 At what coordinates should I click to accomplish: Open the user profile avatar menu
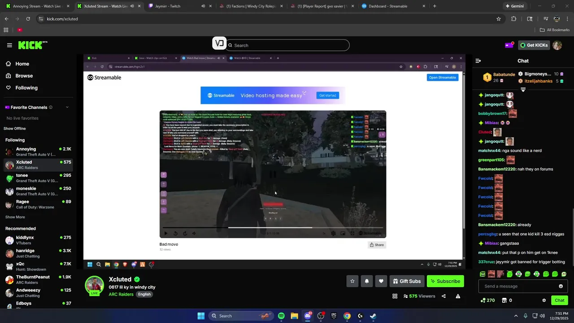point(557,45)
